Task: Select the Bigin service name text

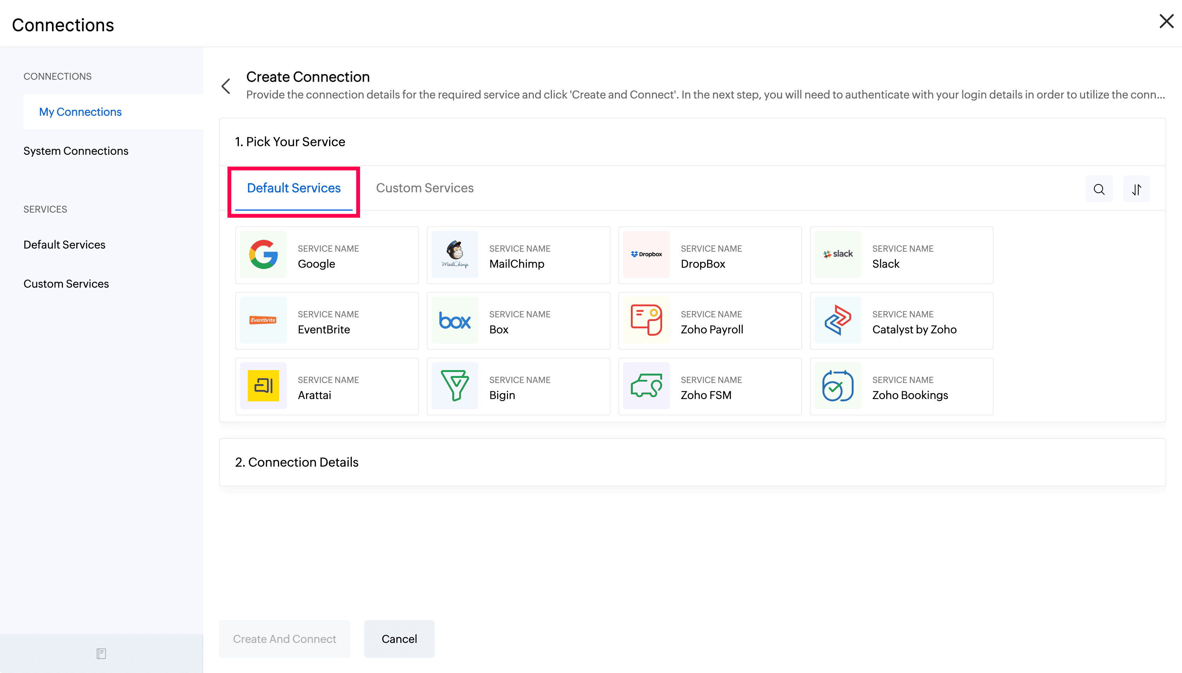Action: 502,395
